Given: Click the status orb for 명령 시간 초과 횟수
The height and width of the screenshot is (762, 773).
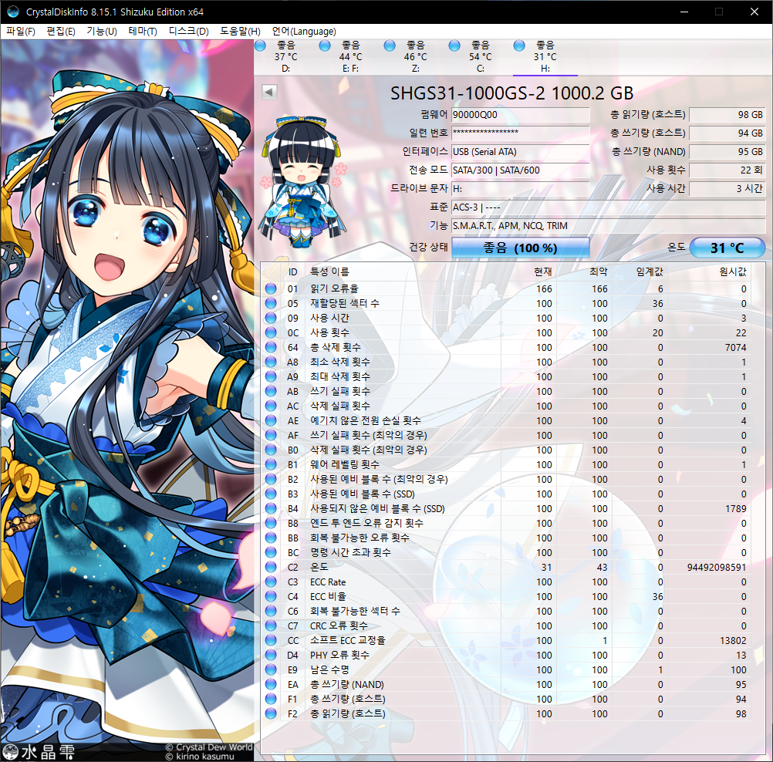Looking at the screenshot, I should (271, 552).
